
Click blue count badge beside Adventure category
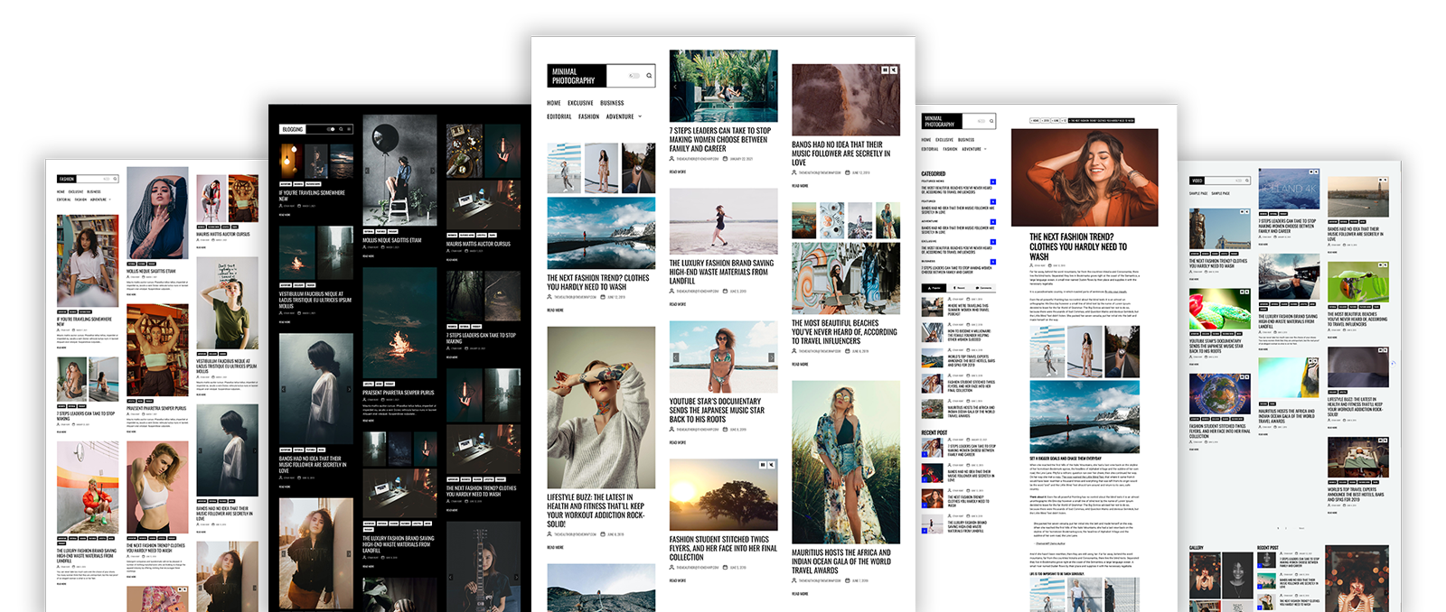click(x=992, y=222)
